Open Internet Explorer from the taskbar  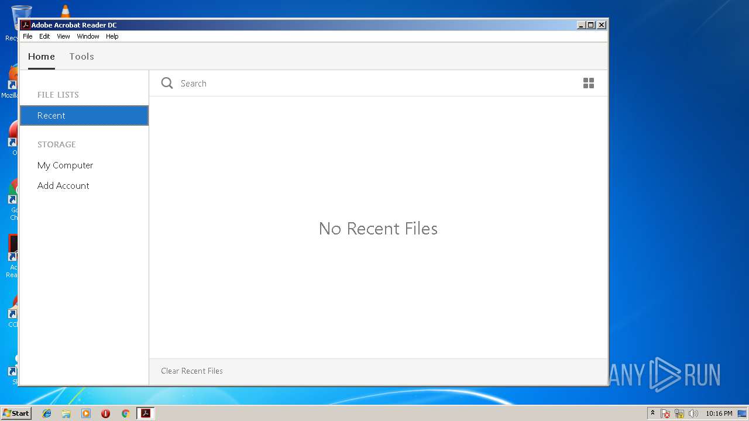coord(47,413)
